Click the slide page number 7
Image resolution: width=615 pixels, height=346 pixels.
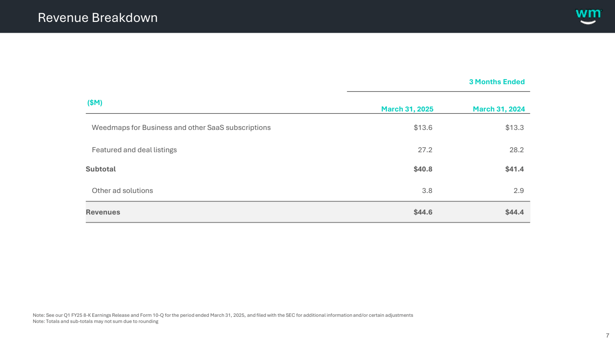pyautogui.click(x=607, y=336)
